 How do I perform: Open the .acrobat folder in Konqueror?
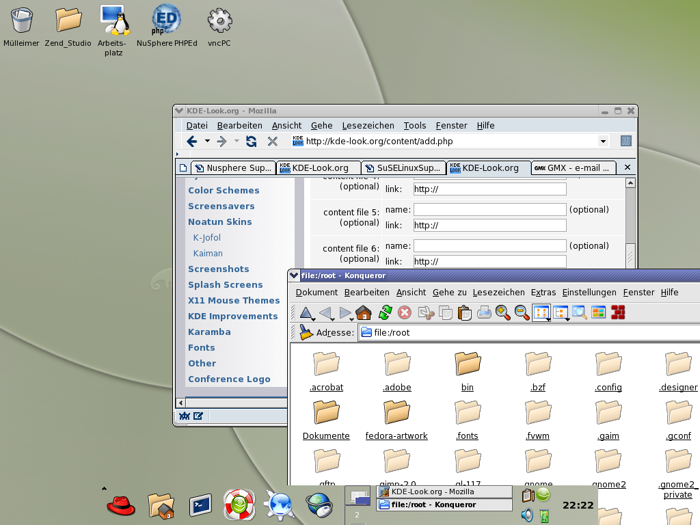(x=326, y=371)
